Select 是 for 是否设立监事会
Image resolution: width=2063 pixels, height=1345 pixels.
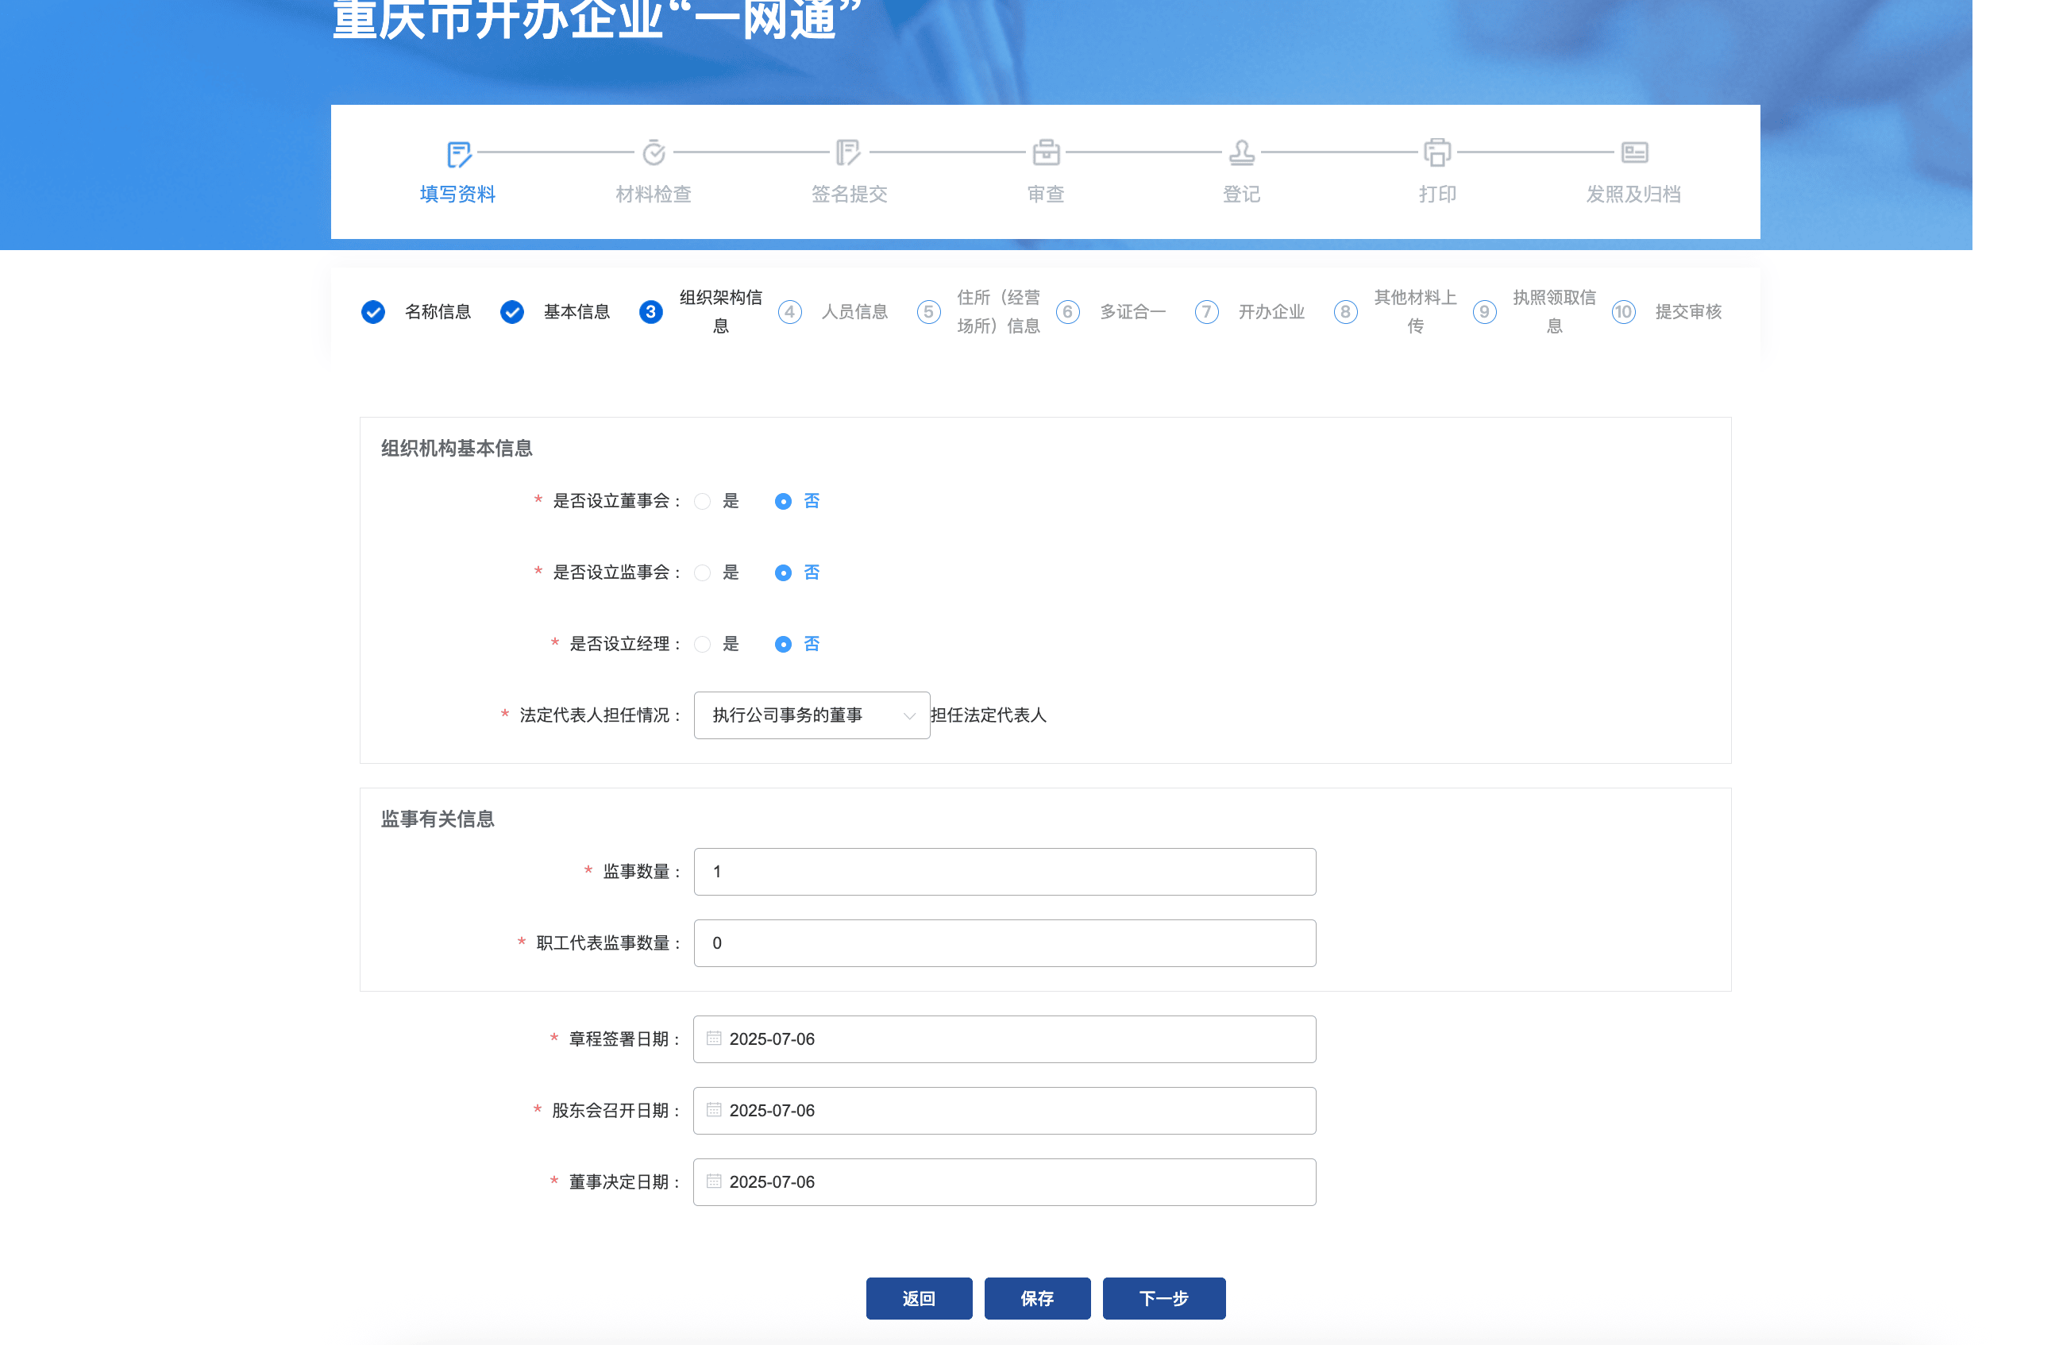[x=702, y=572]
